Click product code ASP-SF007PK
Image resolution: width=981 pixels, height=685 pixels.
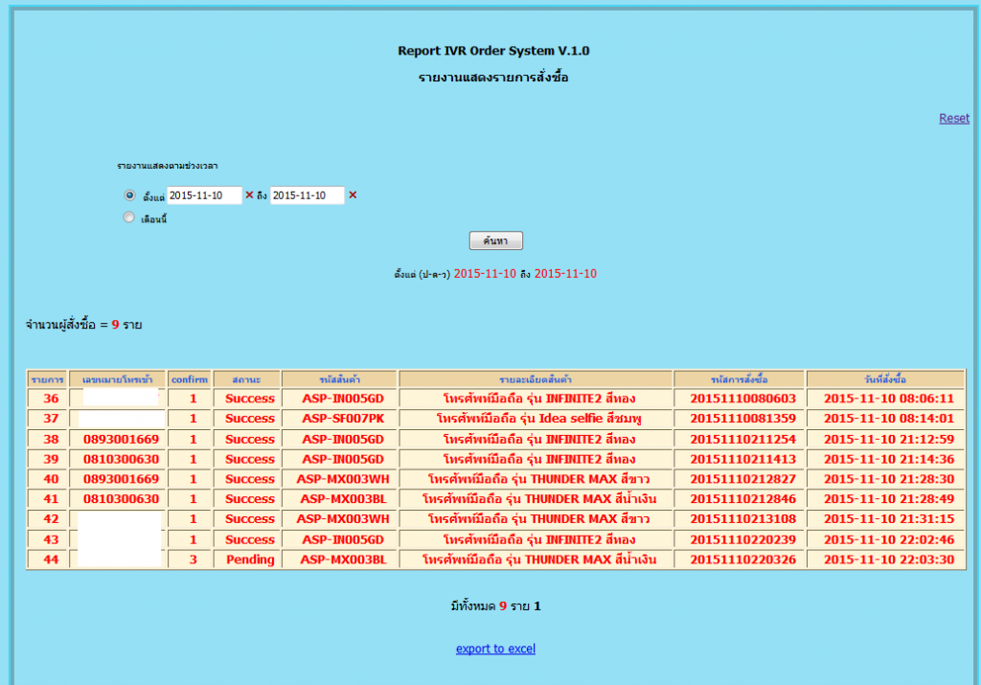pyautogui.click(x=340, y=419)
